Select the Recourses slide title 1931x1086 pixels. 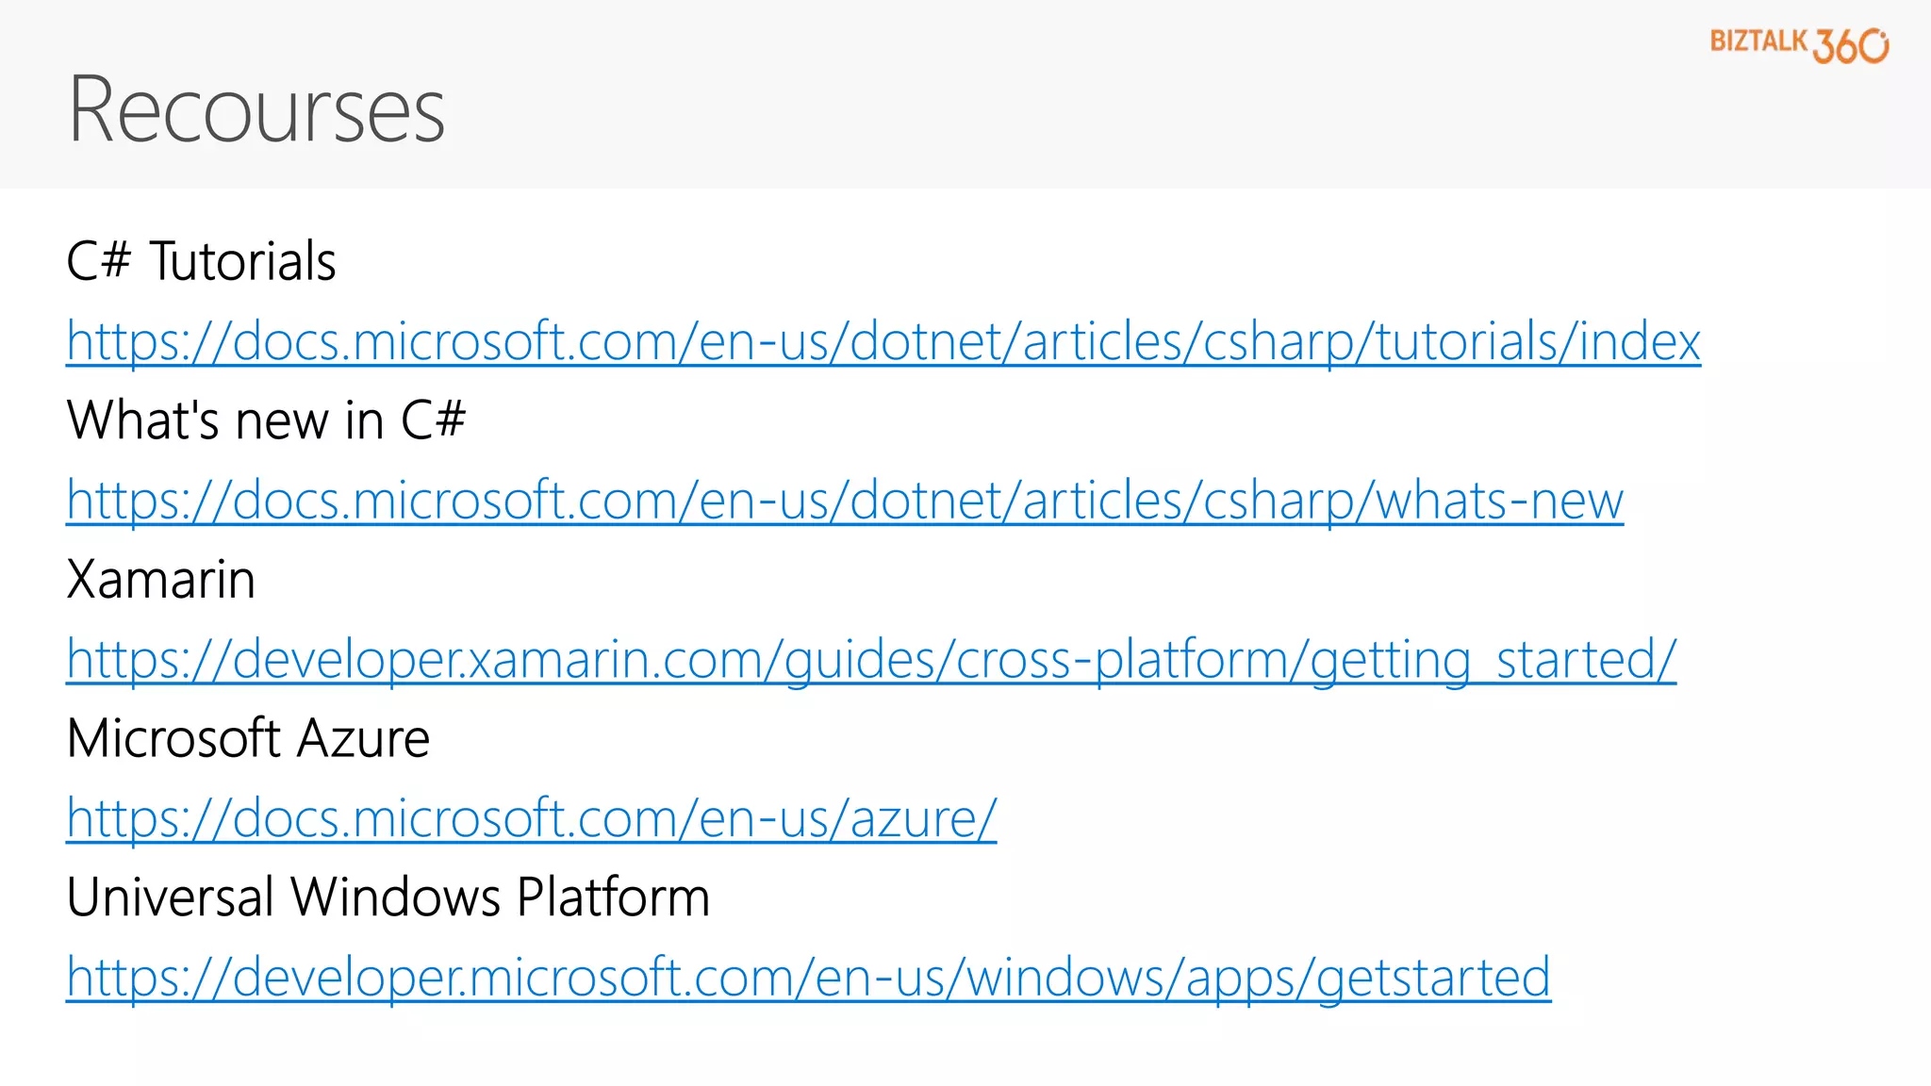(x=256, y=110)
